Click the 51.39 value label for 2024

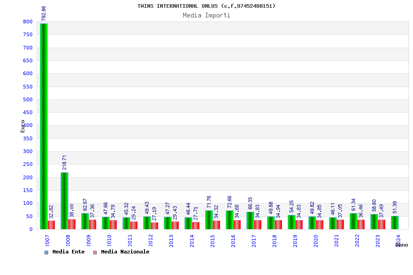[395, 207]
